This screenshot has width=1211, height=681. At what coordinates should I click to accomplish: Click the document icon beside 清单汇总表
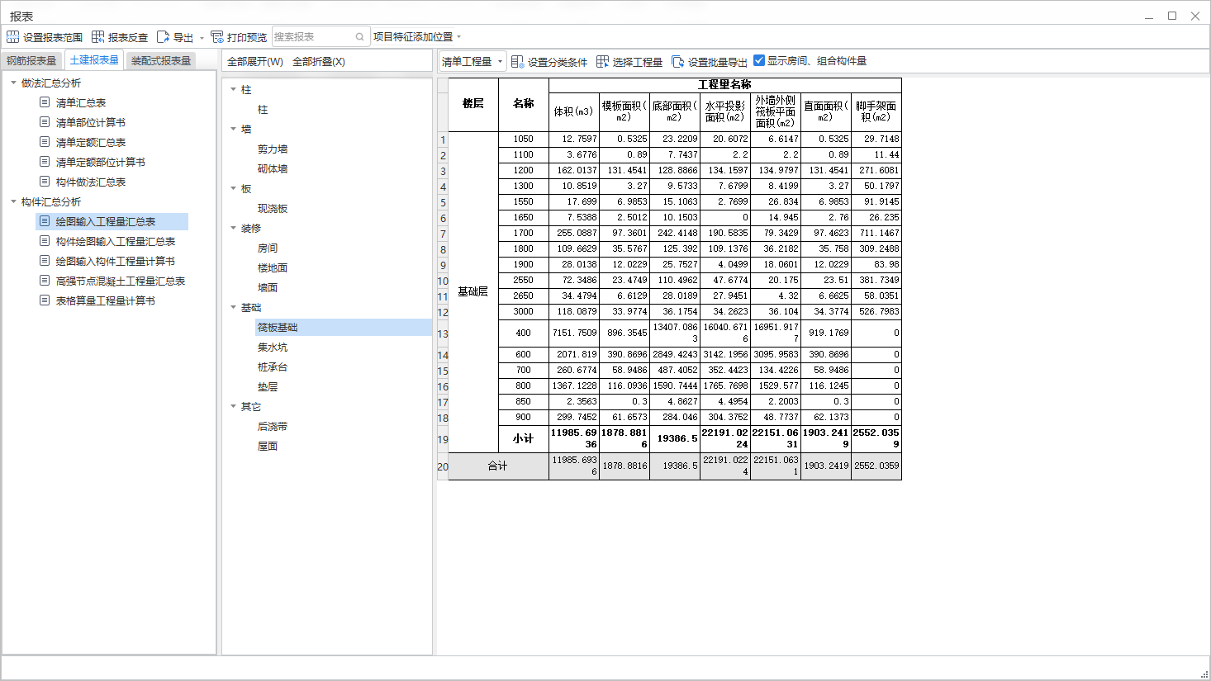click(45, 102)
